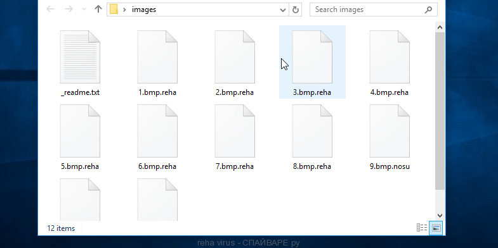The width and height of the screenshot is (498, 248).
Task: Select the 4.bmp.reha file icon
Action: (x=390, y=57)
